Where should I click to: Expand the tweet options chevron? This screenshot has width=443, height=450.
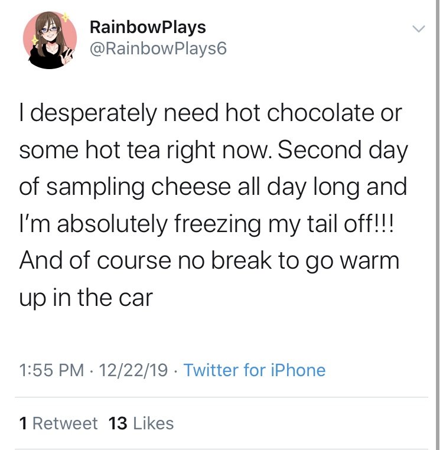tap(418, 28)
